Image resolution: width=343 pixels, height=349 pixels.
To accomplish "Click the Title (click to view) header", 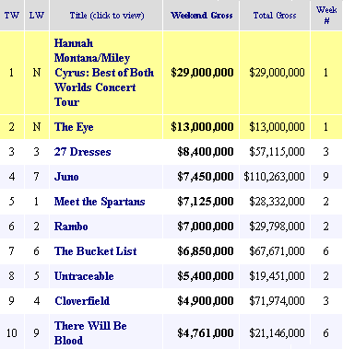I will (x=107, y=16).
